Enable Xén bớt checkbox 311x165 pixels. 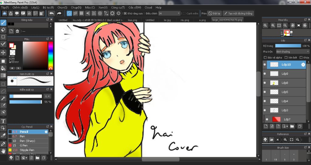coord(286,57)
